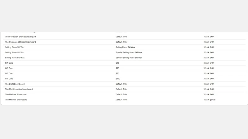This screenshot has height=139, width=248.
Task: Click the product name left of Sample Selling Plans Ski Wax
Action: [15, 58]
